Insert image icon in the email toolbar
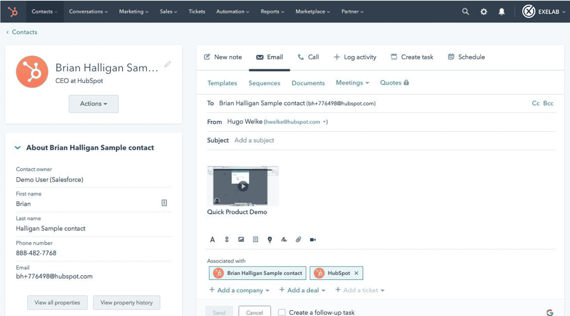Image resolution: width=570 pixels, height=316 pixels. (241, 239)
